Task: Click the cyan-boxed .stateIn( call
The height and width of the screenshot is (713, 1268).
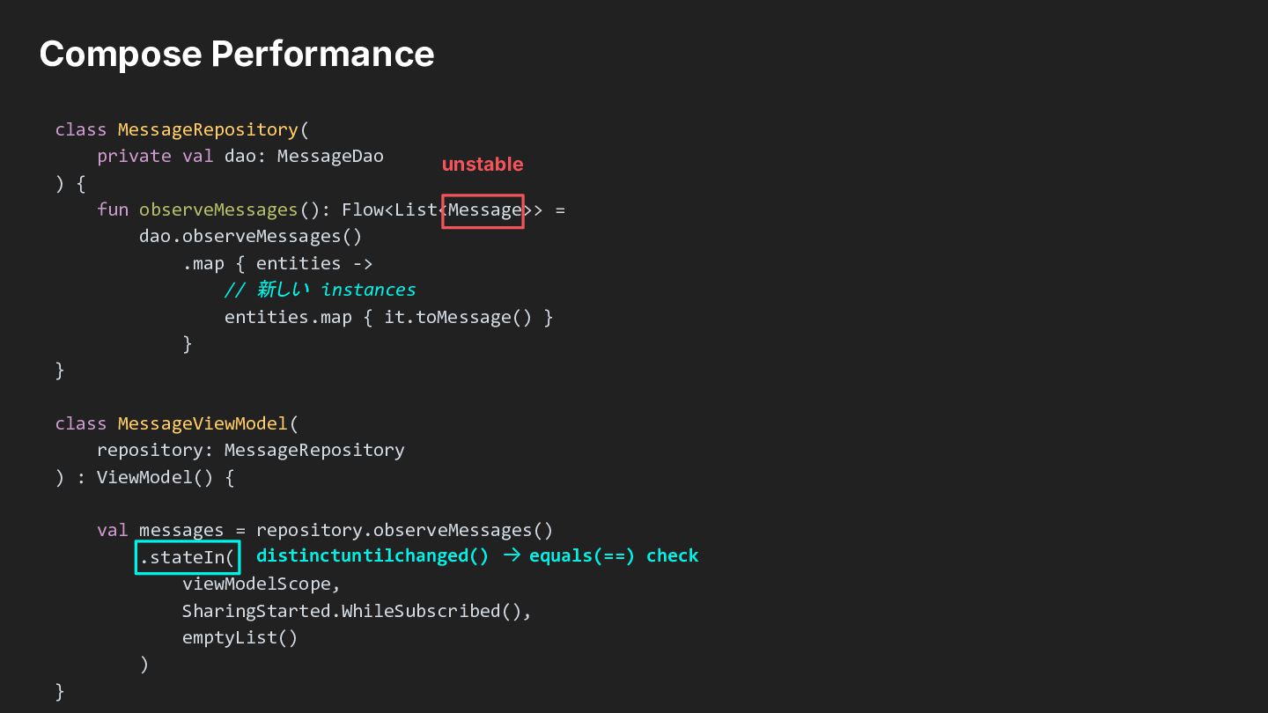Action: coord(188,557)
